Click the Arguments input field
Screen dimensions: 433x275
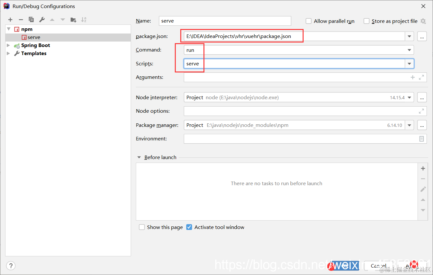(x=305, y=77)
